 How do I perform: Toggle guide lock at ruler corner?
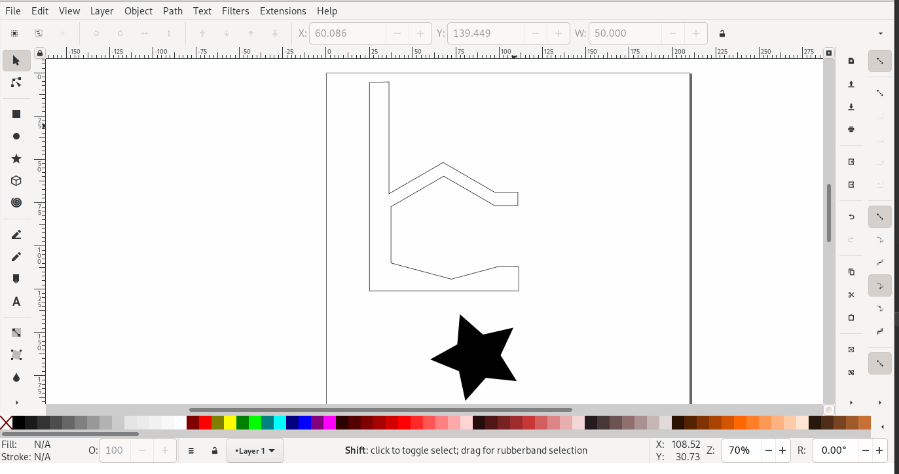[40, 53]
